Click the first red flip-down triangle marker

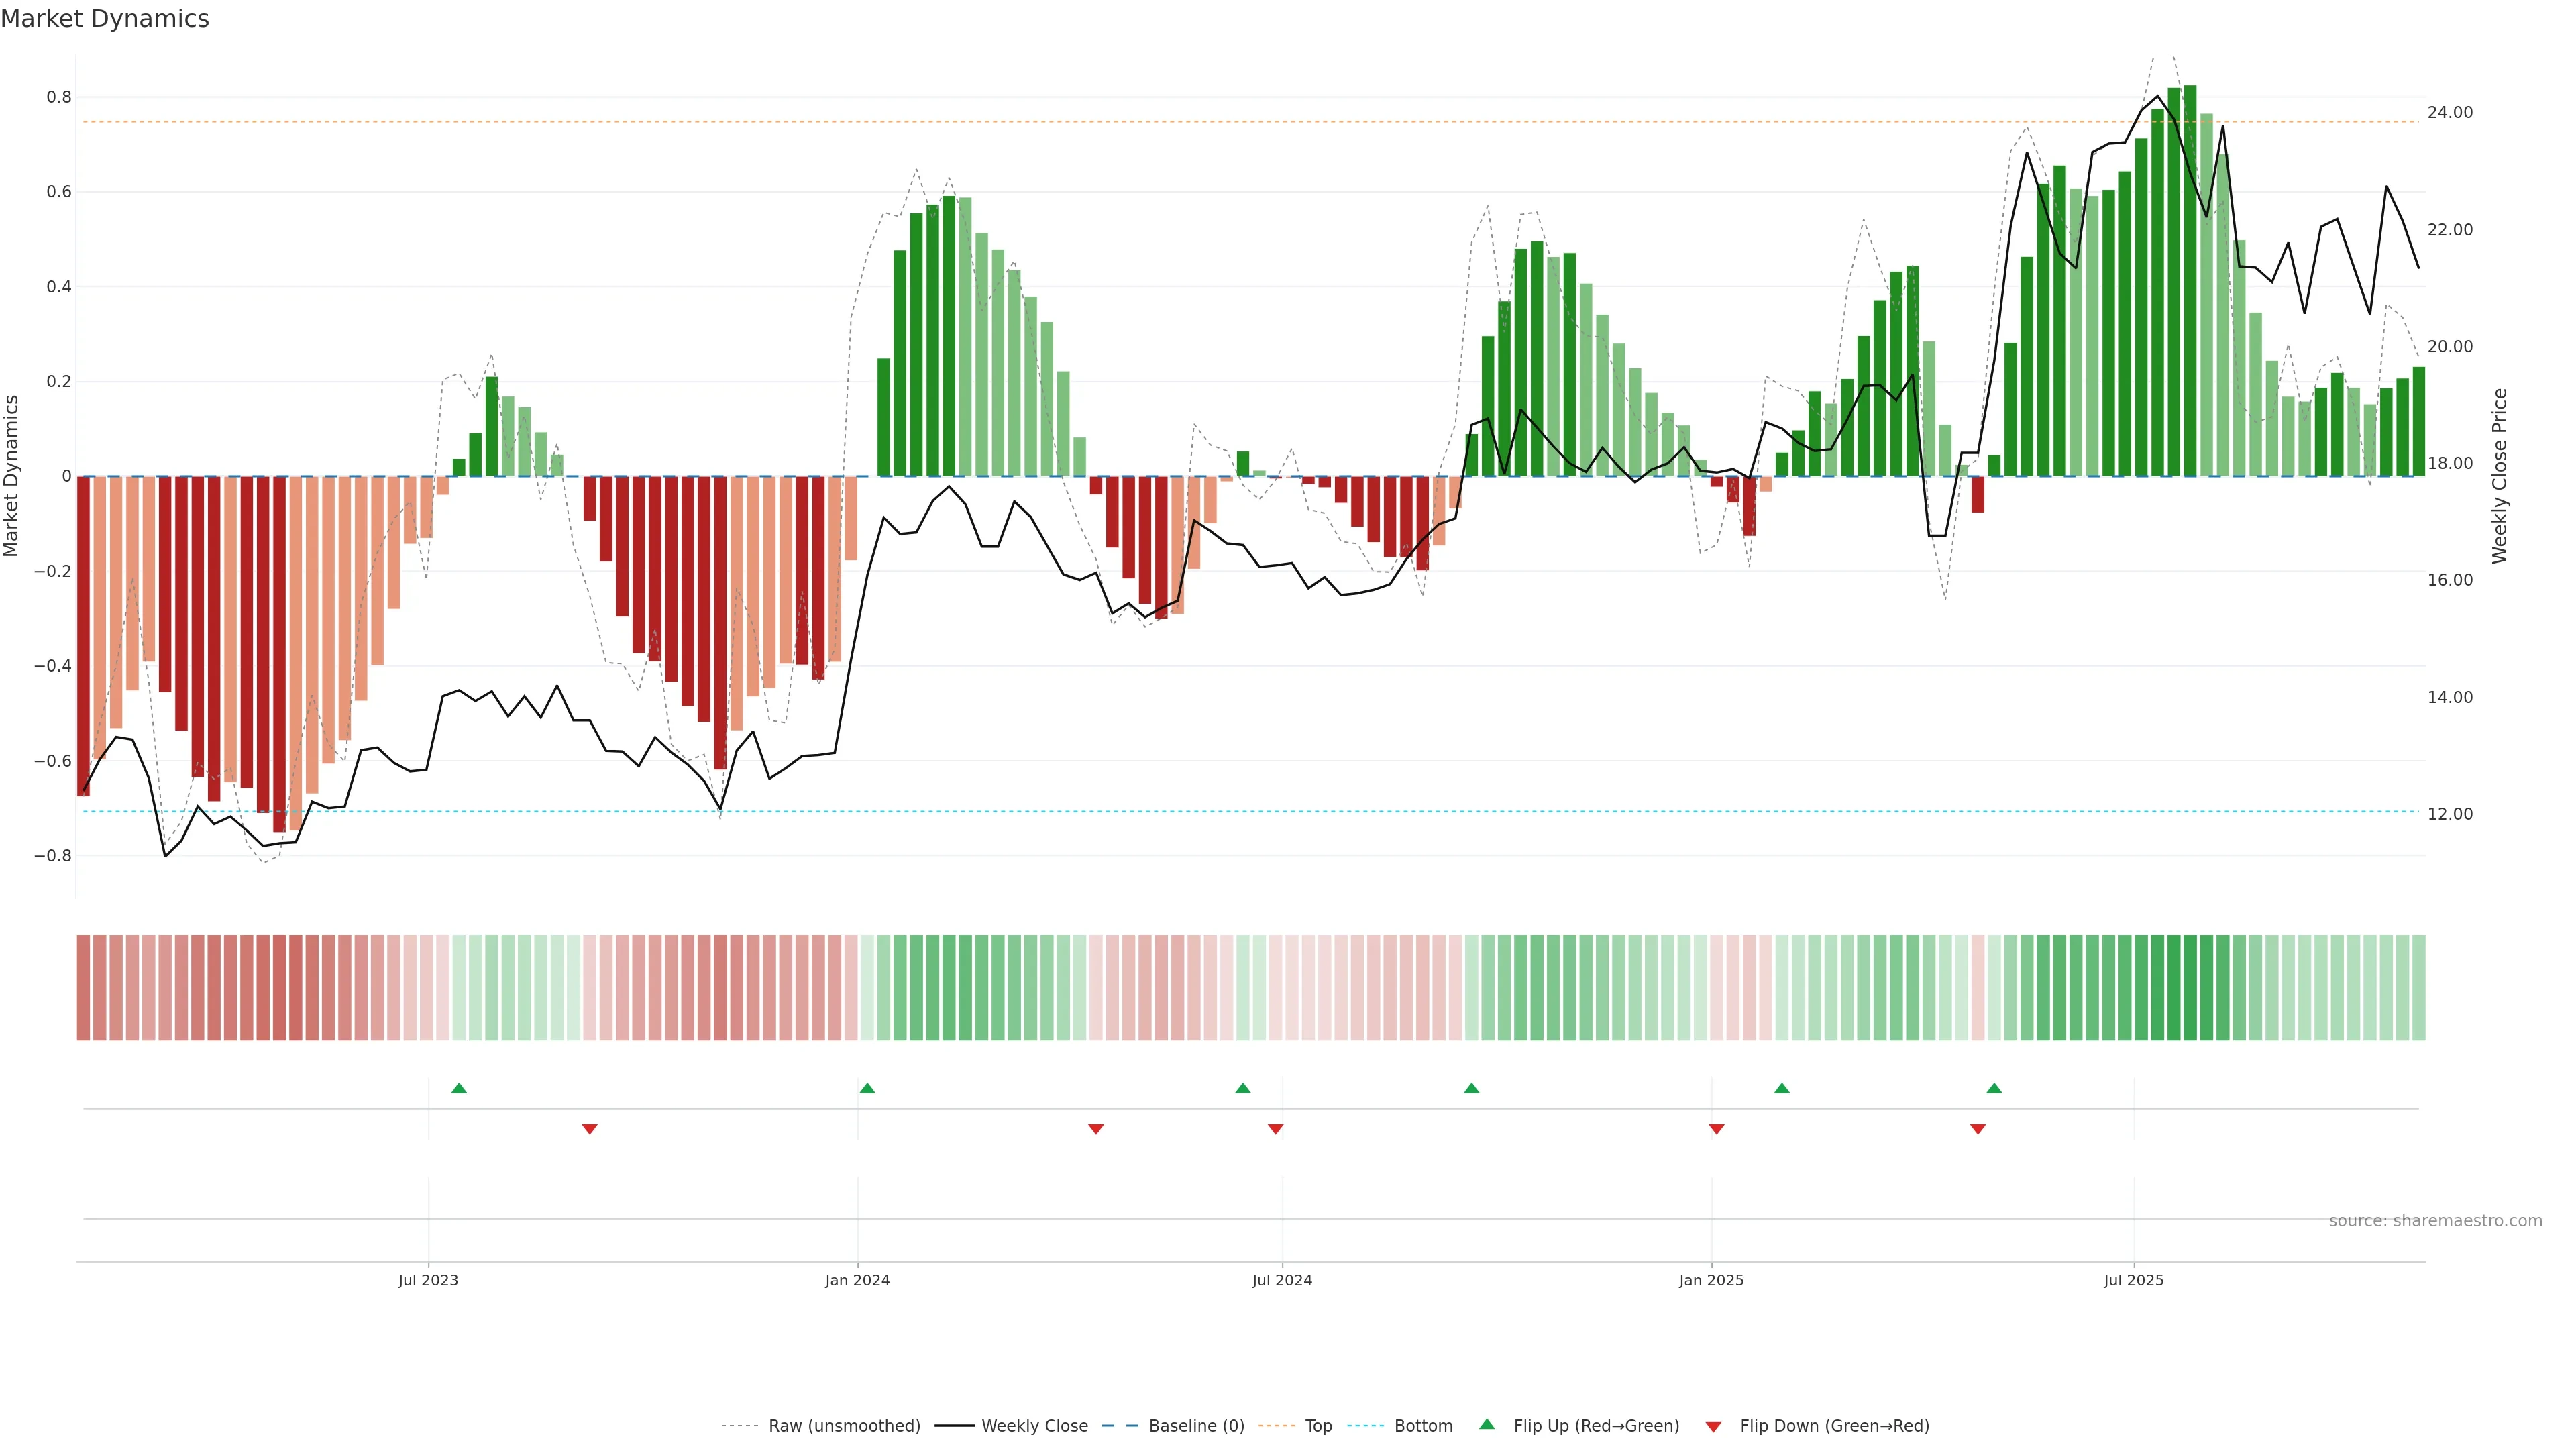click(x=590, y=1129)
